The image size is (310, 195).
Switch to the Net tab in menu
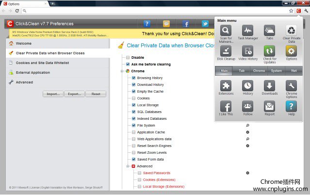(294, 71)
